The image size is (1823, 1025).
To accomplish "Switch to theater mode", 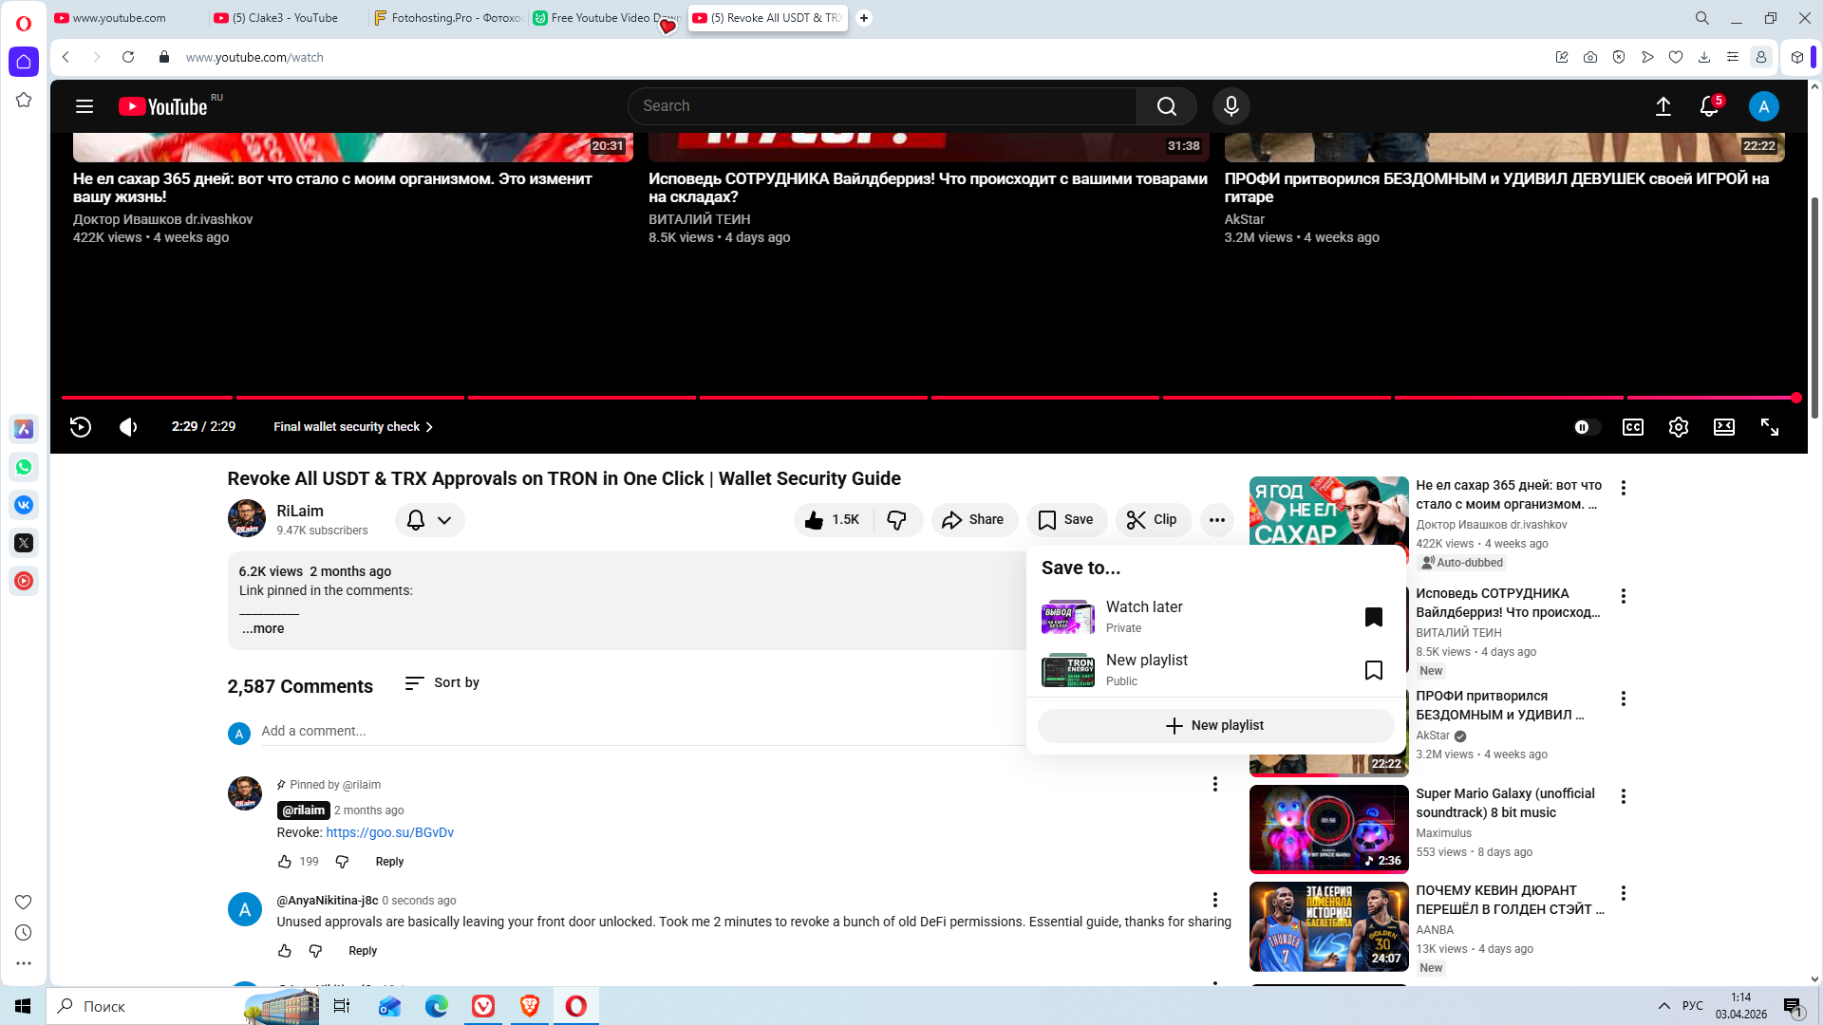I will pyautogui.click(x=1723, y=427).
